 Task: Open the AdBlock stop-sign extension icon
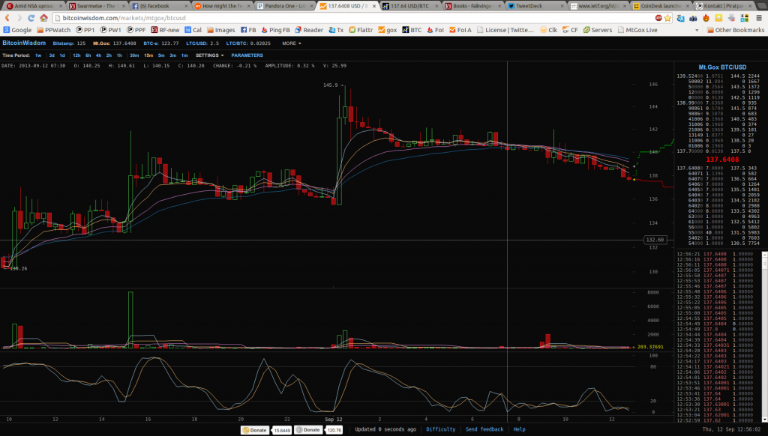(x=658, y=18)
